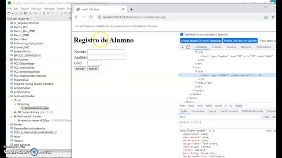282x158 pixels.
Task: Switch to the Sources tab in DevTools
Action: click(x=231, y=47)
